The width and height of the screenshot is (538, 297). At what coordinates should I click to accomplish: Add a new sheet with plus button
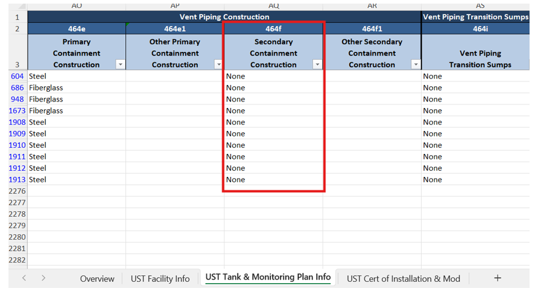498,278
